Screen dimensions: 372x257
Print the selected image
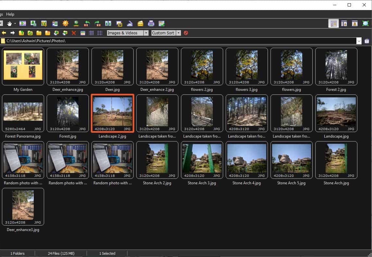point(151,23)
